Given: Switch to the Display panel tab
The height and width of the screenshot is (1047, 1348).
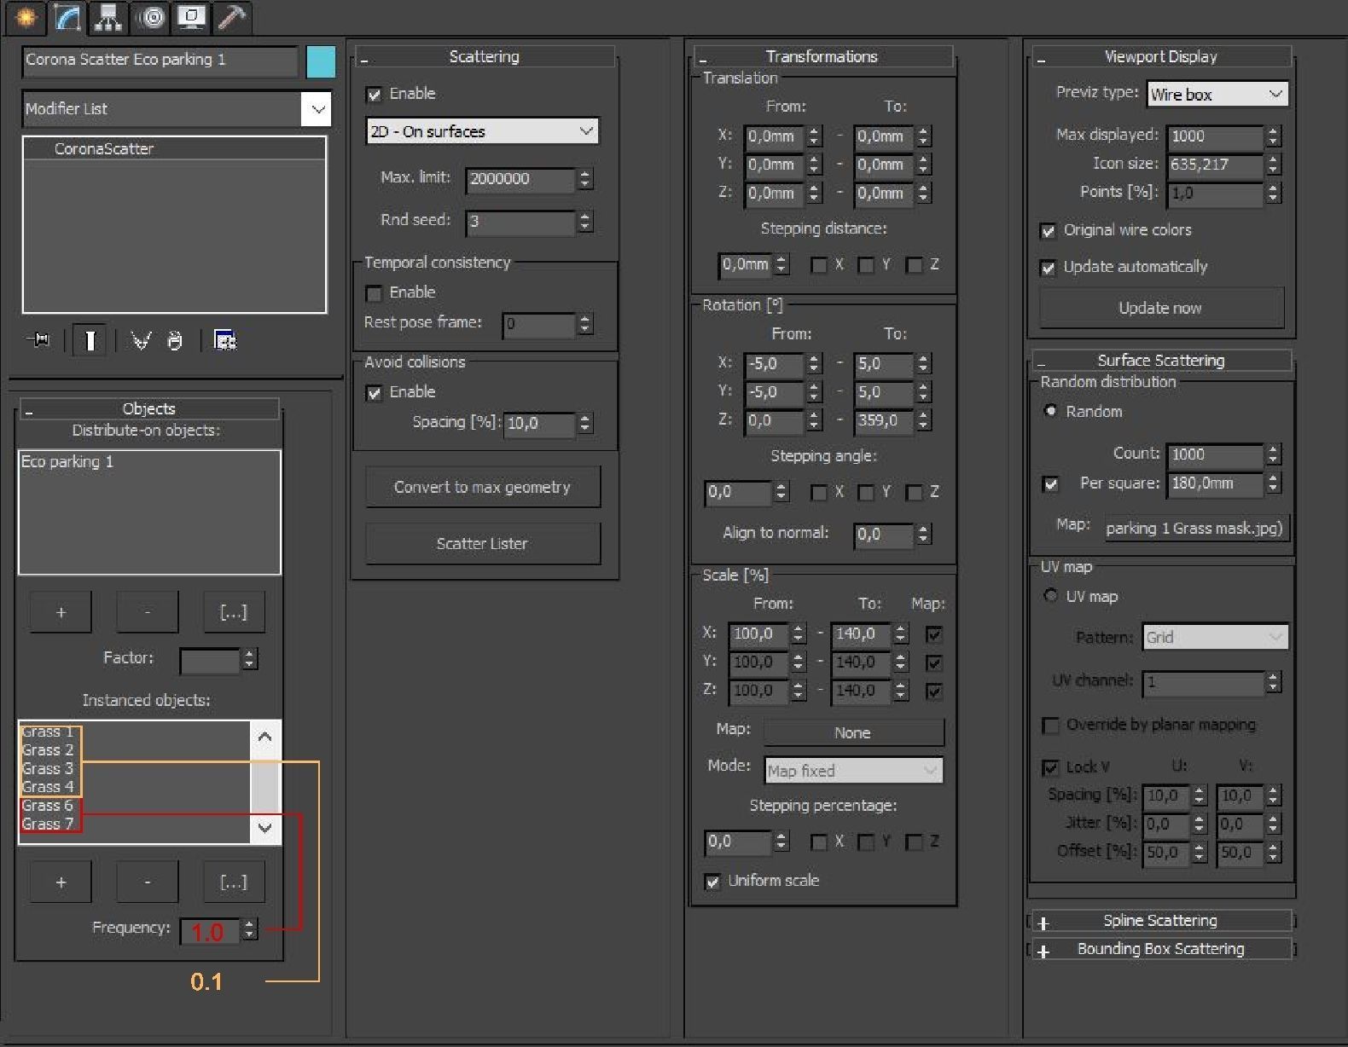Looking at the screenshot, I should [x=191, y=17].
